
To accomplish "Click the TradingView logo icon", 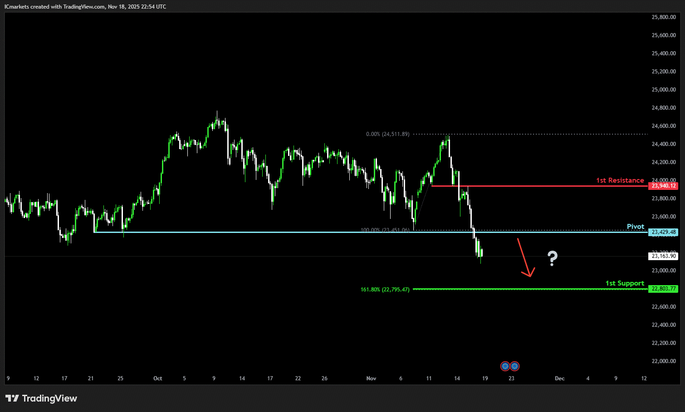I will click(12, 398).
